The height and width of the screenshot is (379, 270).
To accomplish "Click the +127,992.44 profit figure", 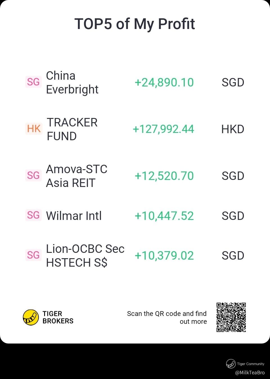I will pos(163,129).
